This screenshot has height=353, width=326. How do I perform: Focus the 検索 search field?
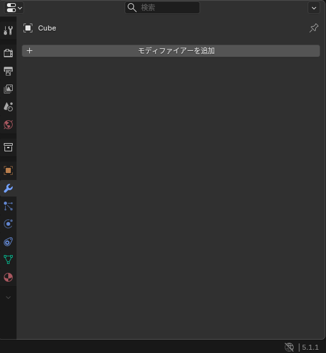point(162,8)
